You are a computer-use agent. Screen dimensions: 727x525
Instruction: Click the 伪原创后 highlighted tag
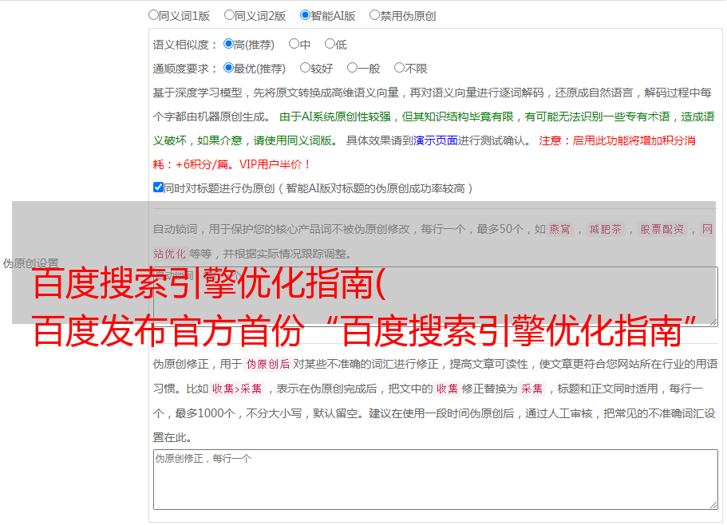(268, 364)
